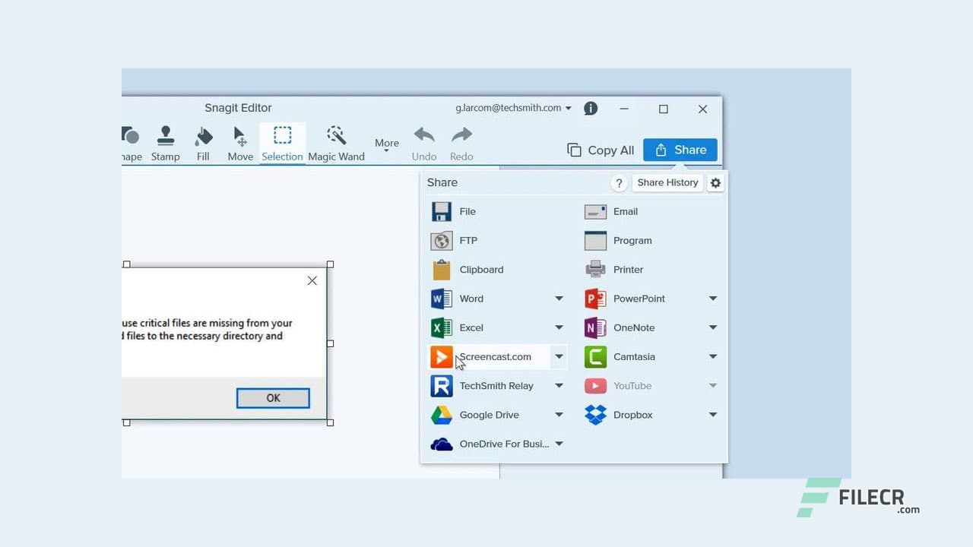Activate the Move tool
Screen dimensions: 973x547
pos(239,143)
